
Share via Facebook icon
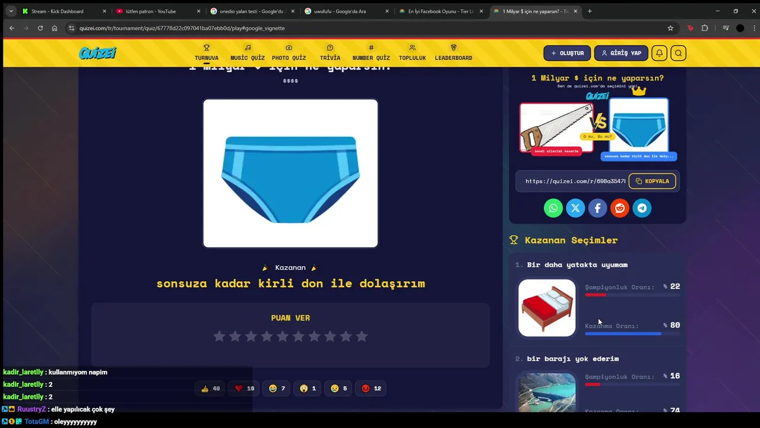[597, 208]
